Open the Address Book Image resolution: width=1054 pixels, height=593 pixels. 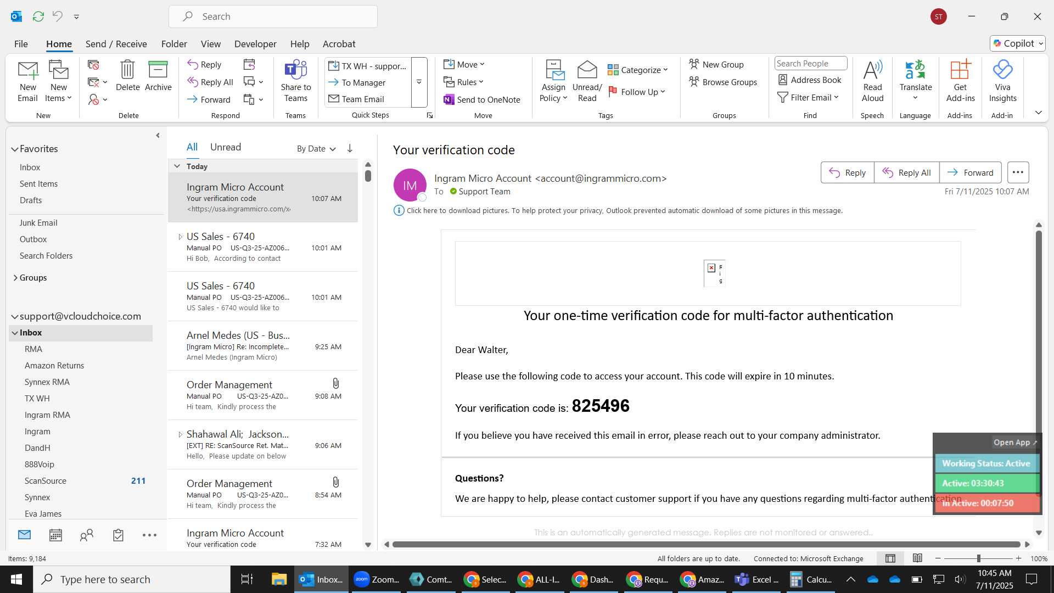coord(810,80)
